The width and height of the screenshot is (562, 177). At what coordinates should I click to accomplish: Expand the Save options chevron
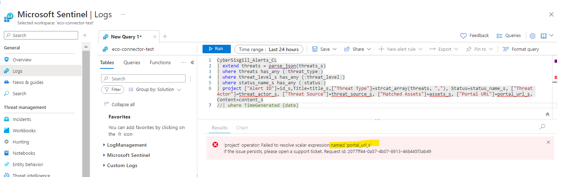tap(335, 49)
